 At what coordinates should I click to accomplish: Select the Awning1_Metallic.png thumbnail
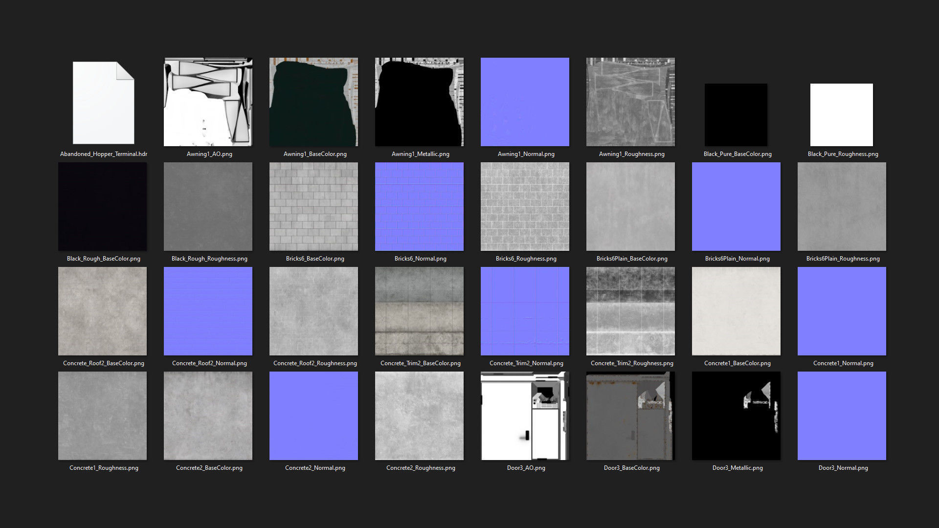pyautogui.click(x=419, y=102)
